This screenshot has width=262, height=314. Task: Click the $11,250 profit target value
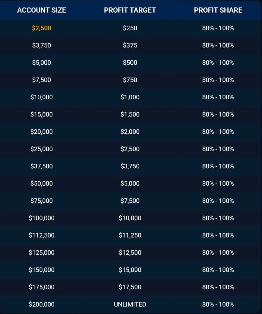click(x=130, y=235)
